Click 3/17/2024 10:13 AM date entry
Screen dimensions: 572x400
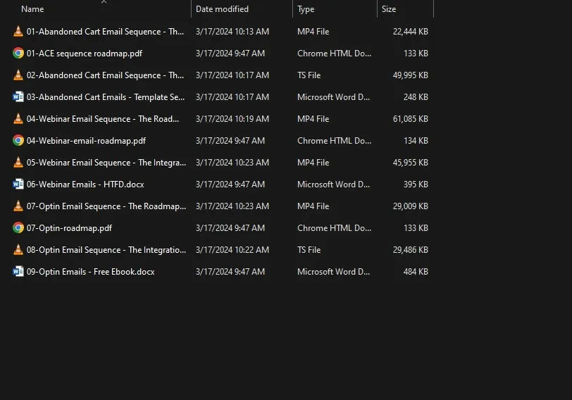[232, 32]
